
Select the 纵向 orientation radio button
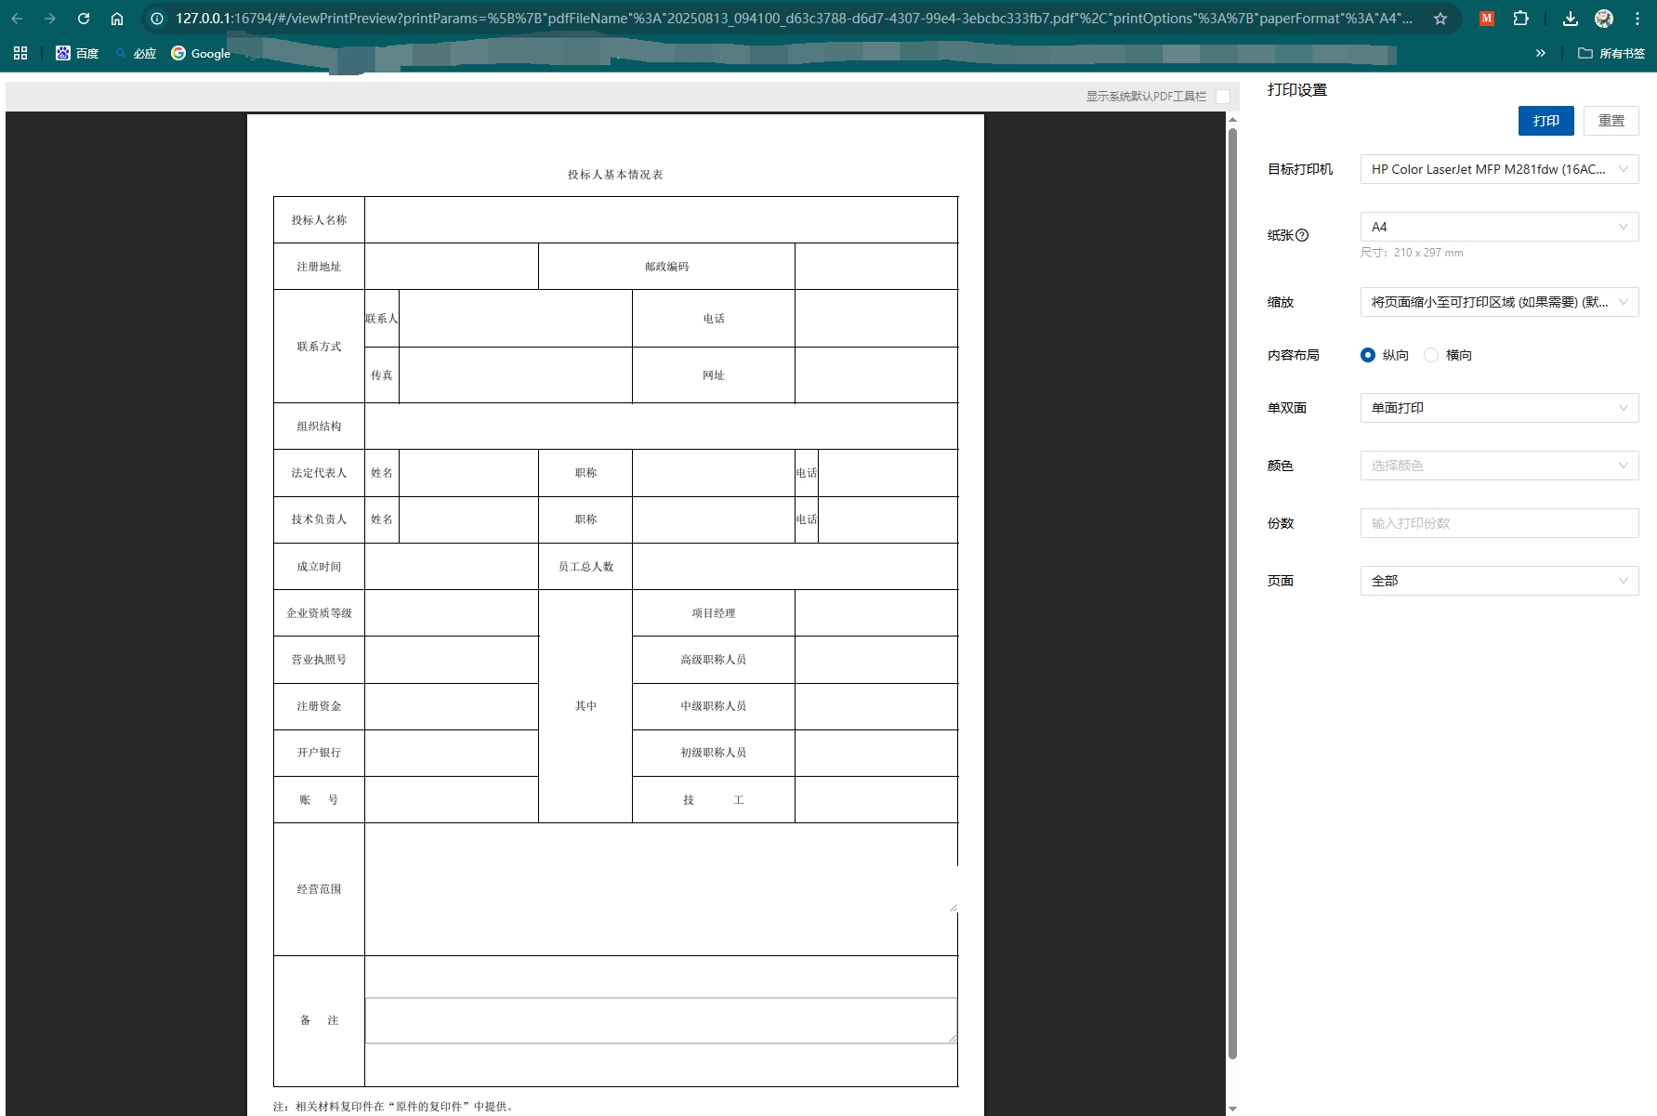tap(1367, 354)
